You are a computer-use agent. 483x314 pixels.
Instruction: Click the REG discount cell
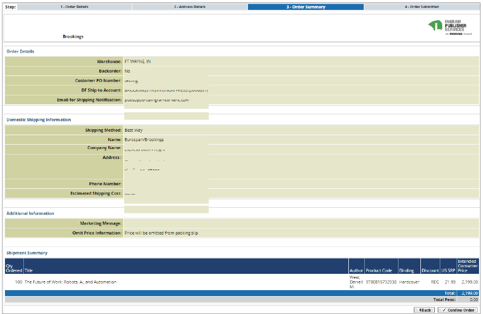click(435, 282)
